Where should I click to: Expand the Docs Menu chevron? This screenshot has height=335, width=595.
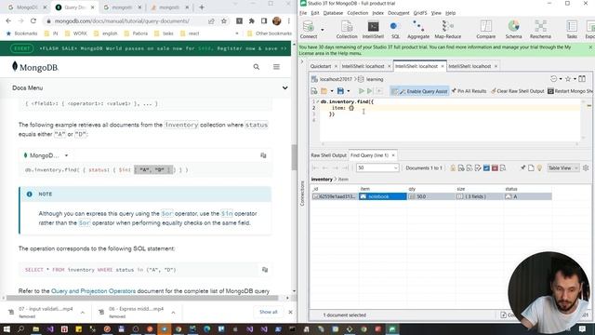(x=284, y=87)
